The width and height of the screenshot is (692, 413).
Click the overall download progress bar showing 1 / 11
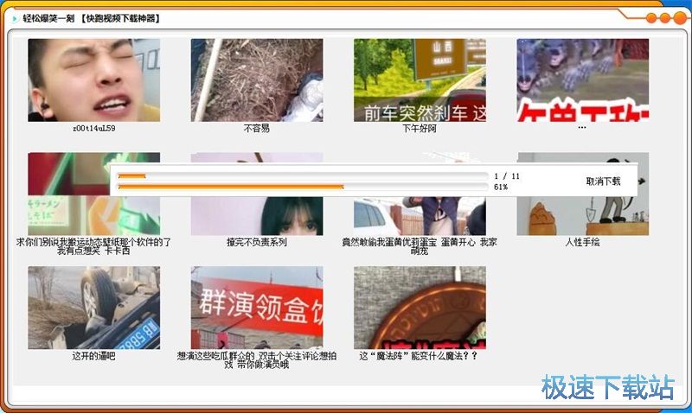(x=303, y=176)
